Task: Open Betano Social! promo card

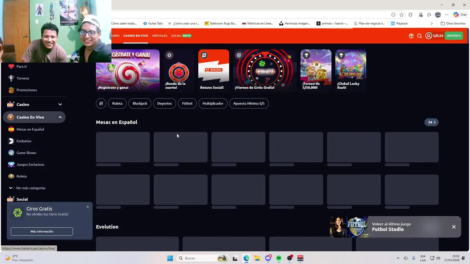Action: click(x=214, y=70)
